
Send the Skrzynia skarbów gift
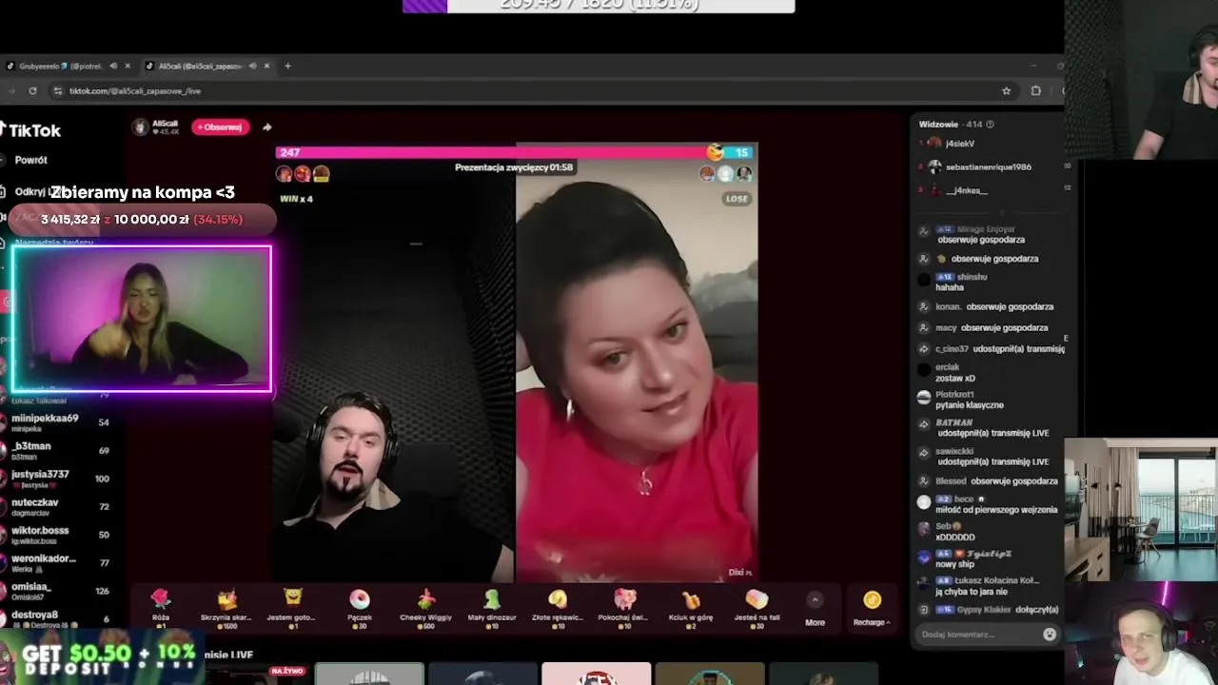point(226,607)
